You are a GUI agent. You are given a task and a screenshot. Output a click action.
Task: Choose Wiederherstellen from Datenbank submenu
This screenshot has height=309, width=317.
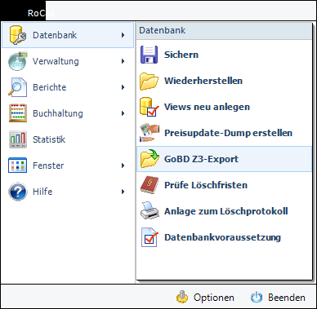coord(224,81)
